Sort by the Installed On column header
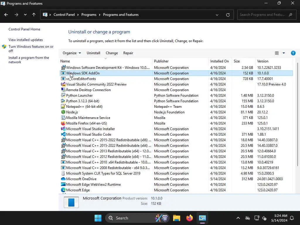The width and height of the screenshot is (300, 225). tap(220, 61)
